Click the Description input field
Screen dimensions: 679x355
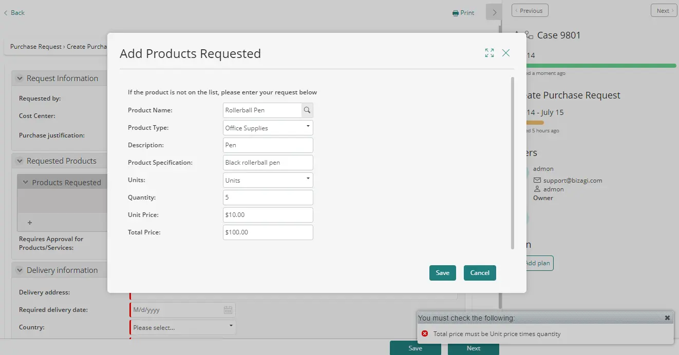tap(268, 145)
